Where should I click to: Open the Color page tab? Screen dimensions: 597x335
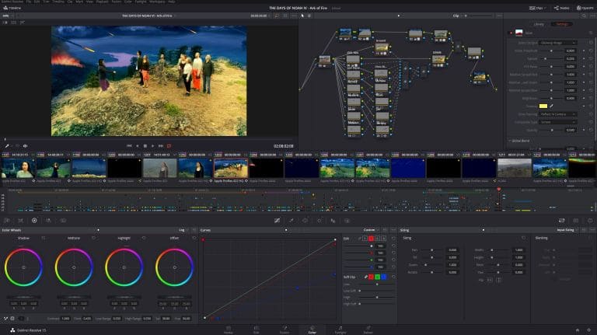(x=312, y=330)
